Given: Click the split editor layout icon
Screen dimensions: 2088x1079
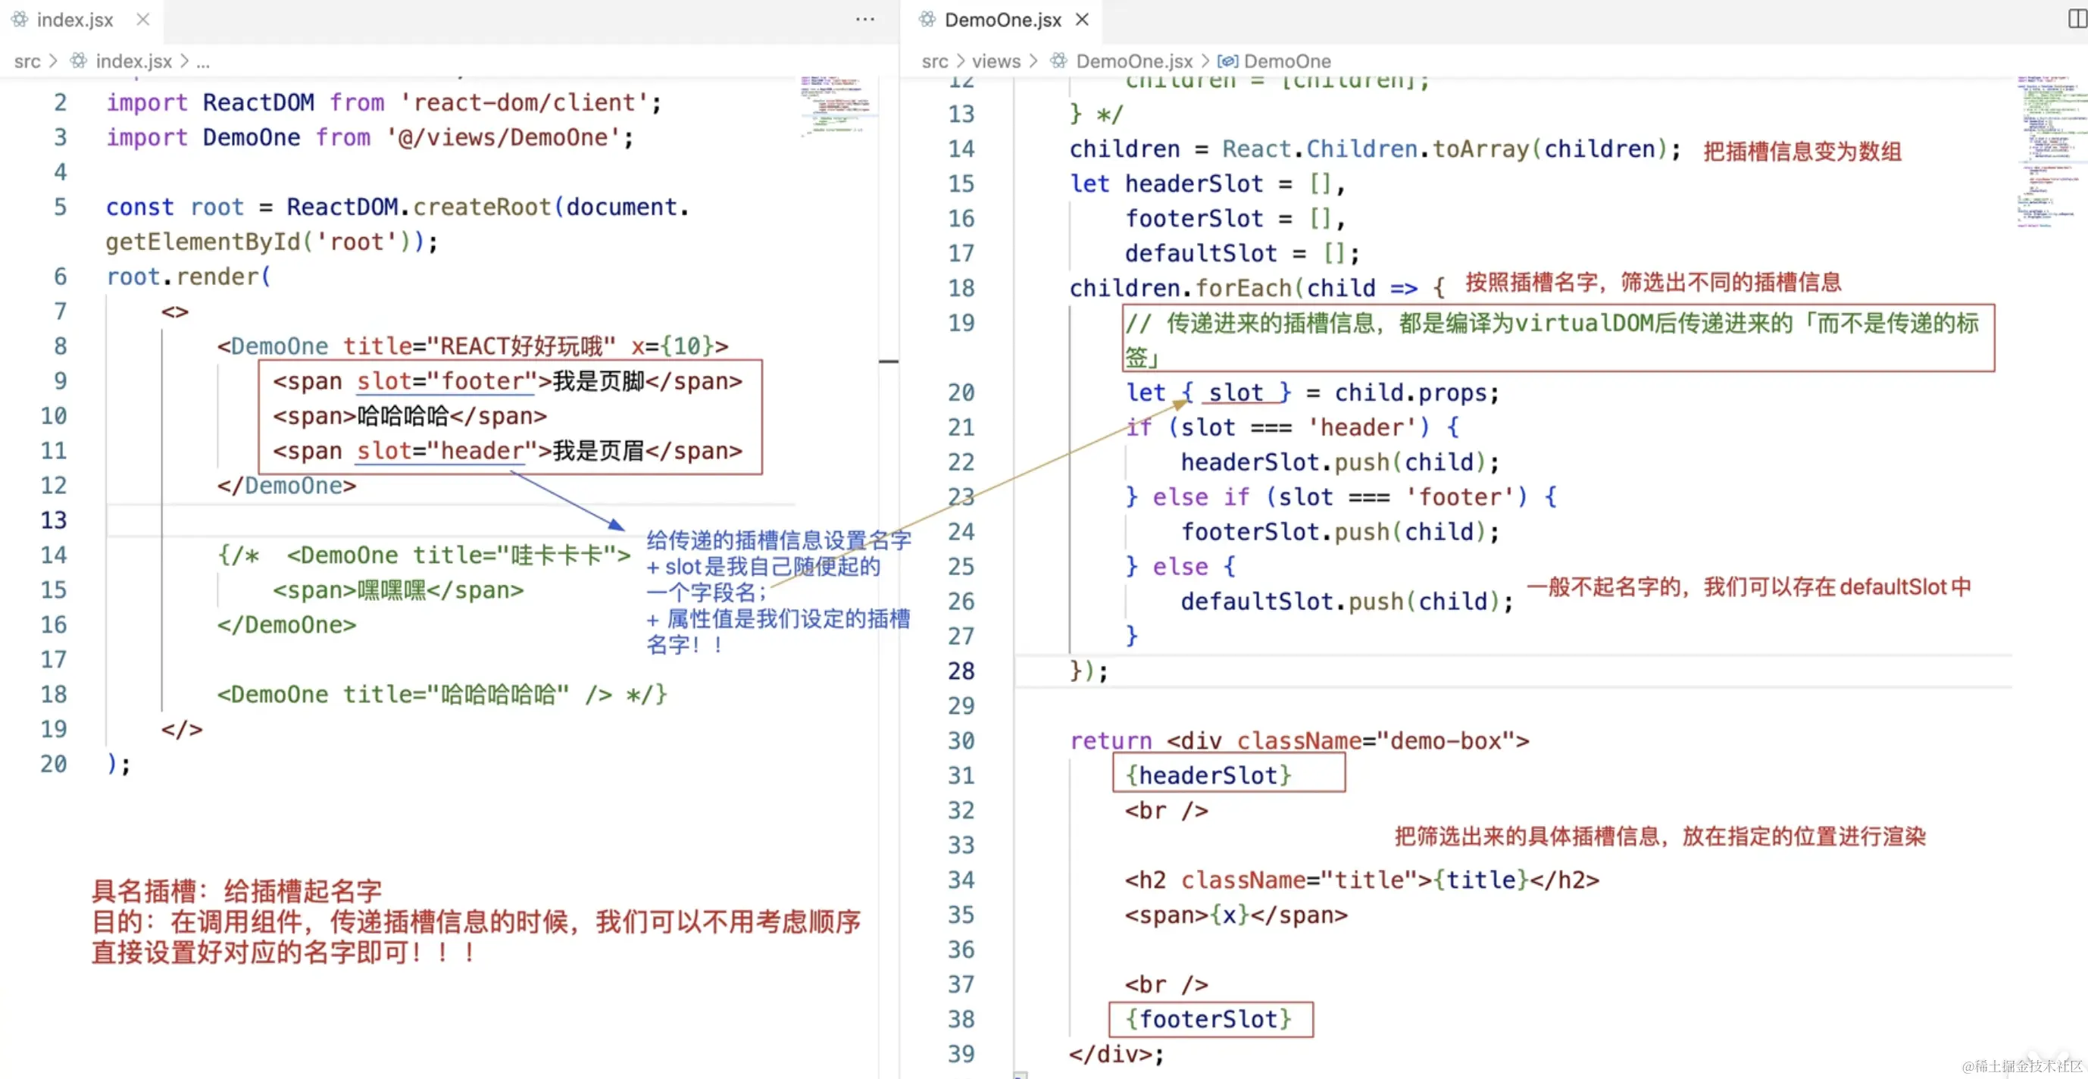Looking at the screenshot, I should coord(2077,19).
